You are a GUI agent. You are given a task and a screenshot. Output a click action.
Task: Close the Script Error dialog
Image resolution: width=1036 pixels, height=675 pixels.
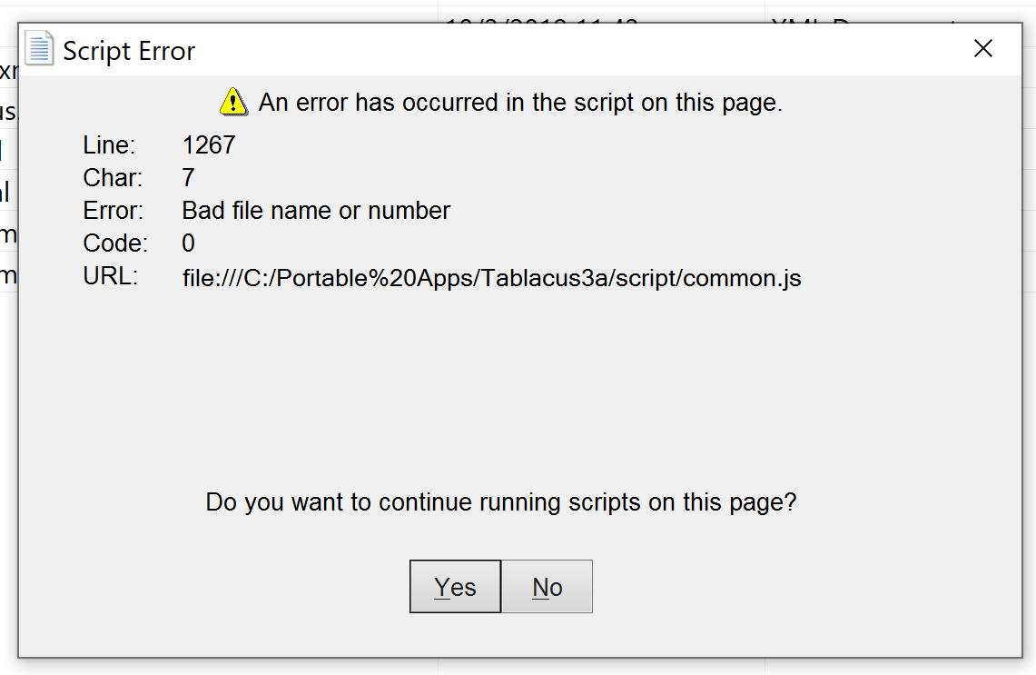tap(983, 48)
